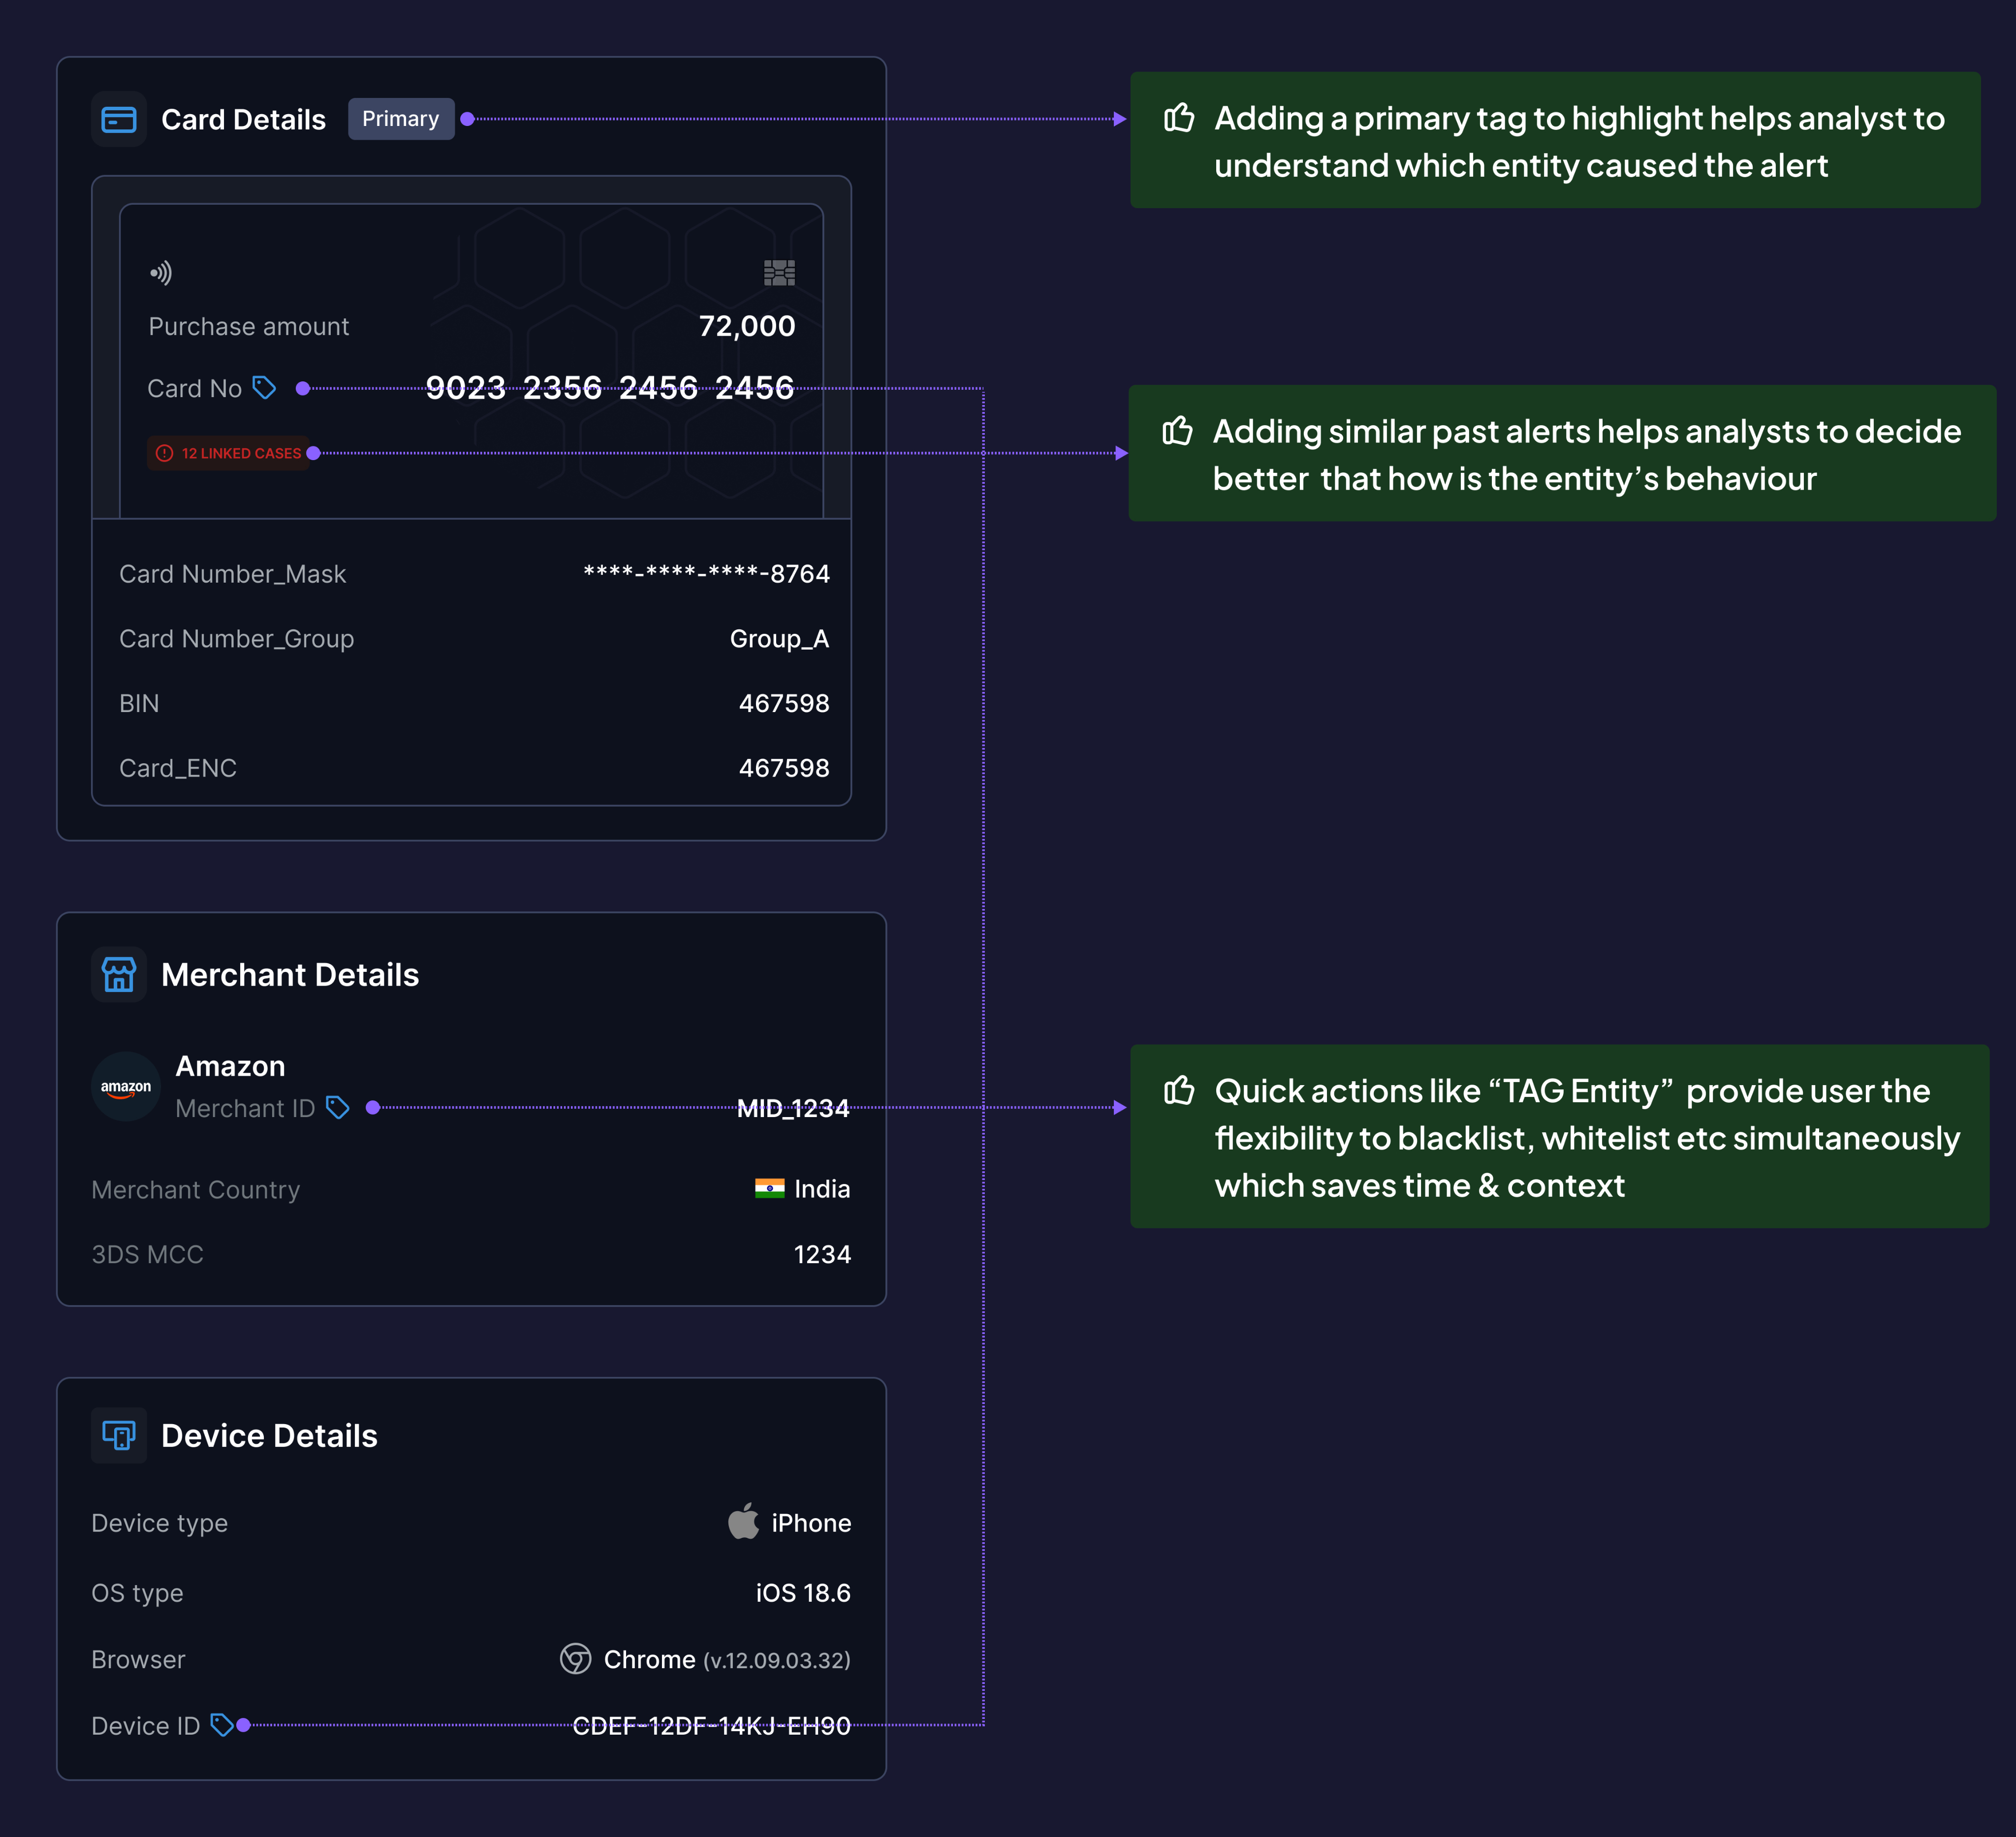2016x1837 pixels.
Task: Click the credit card icon beside Card Details
Action: pyautogui.click(x=119, y=120)
